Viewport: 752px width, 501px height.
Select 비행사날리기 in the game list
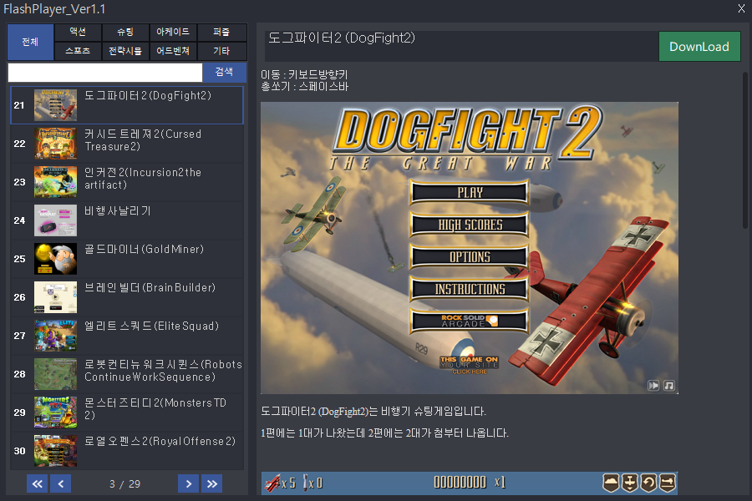(127, 220)
